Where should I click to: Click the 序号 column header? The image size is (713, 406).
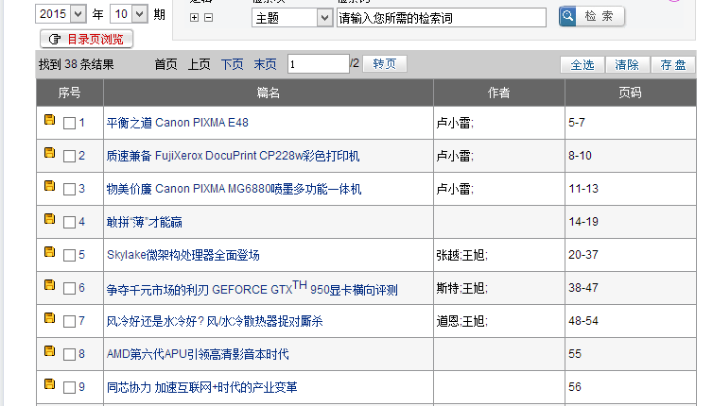tap(70, 93)
